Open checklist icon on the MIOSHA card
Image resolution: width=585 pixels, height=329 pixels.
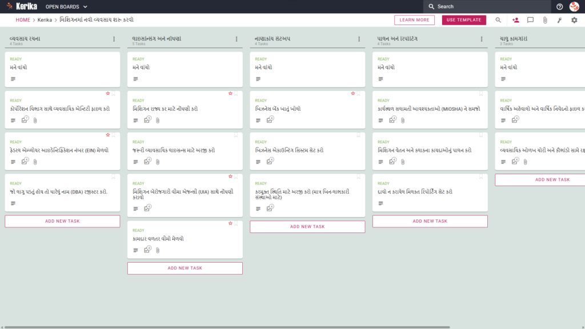[392, 120]
